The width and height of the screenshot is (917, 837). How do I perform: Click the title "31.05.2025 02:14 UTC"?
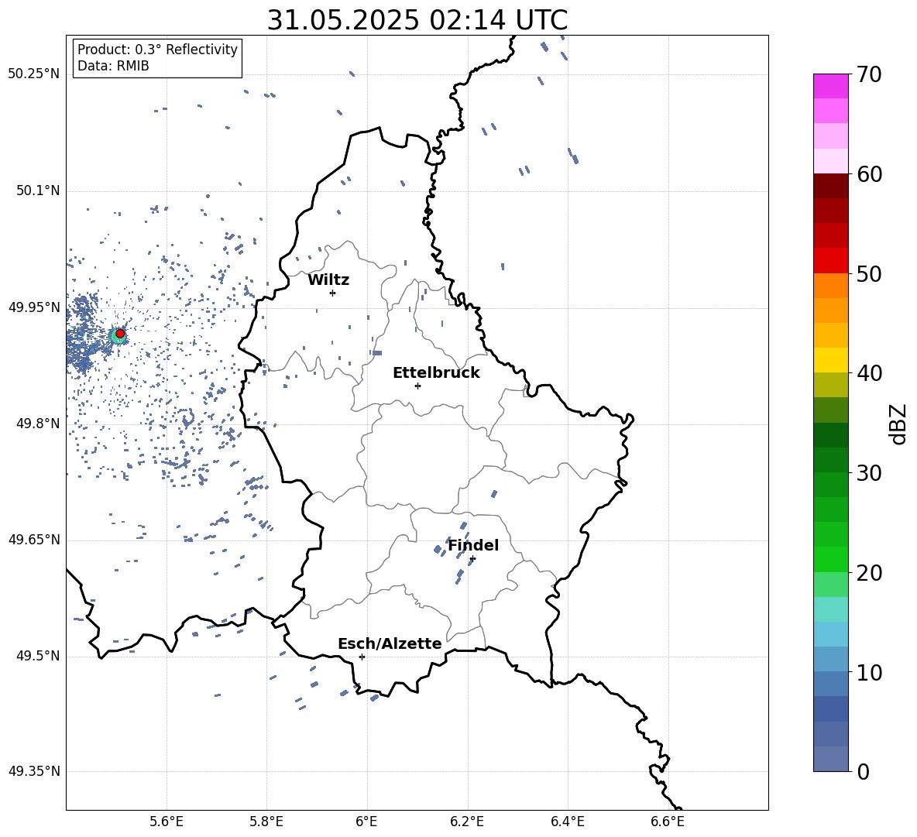(x=417, y=20)
